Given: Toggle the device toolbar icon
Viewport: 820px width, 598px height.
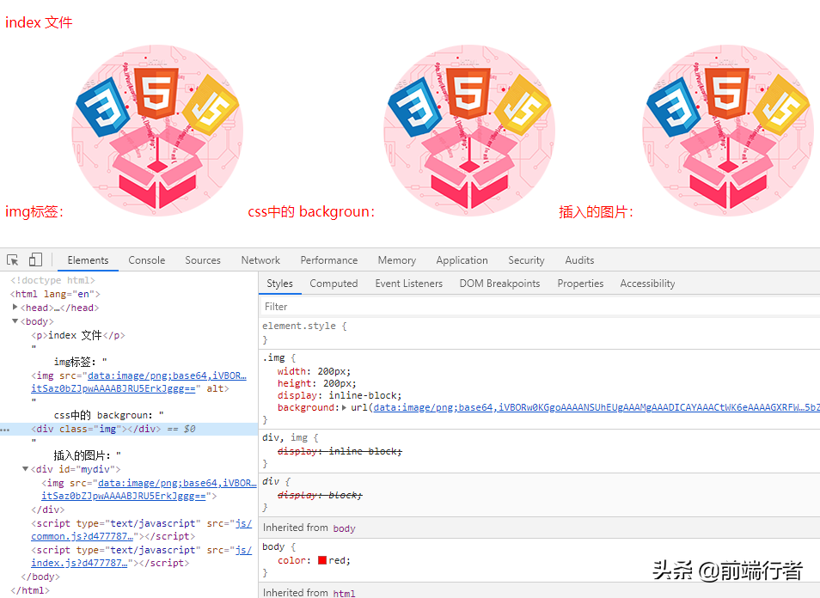Looking at the screenshot, I should 35,259.
